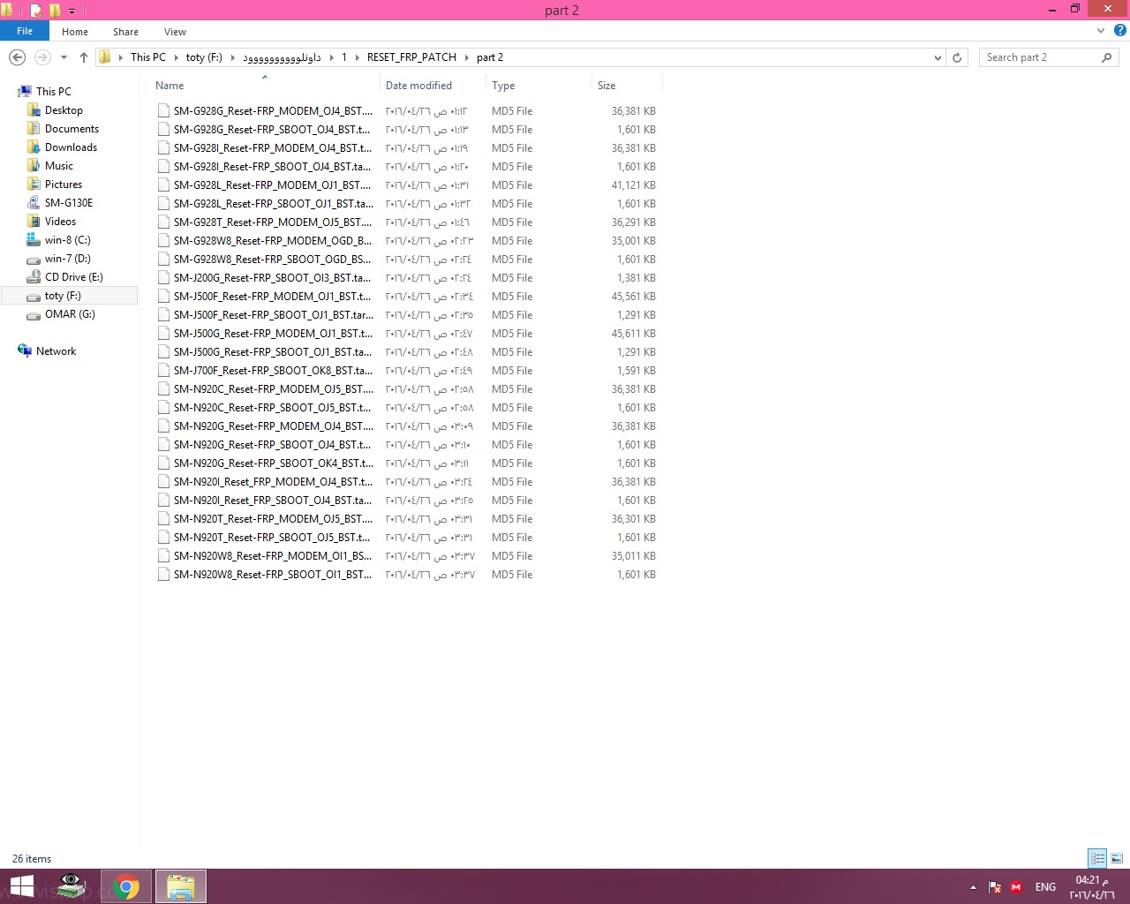The height and width of the screenshot is (904, 1130).
Task: Switch to Details view button
Action: tap(1097, 858)
